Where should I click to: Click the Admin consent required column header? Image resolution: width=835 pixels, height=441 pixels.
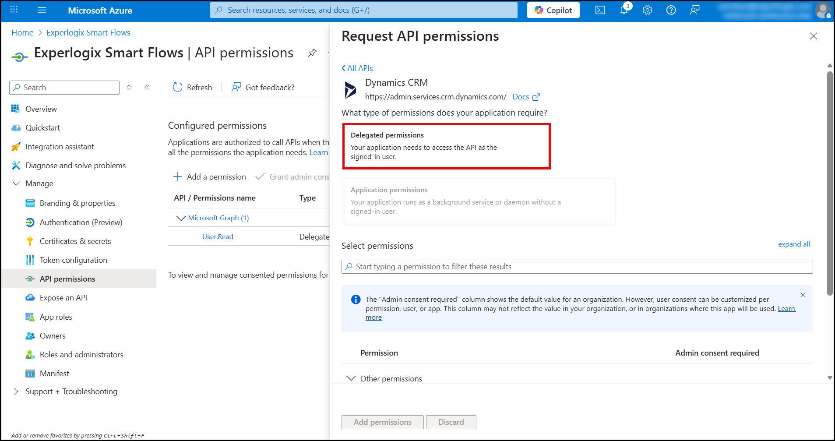(x=717, y=353)
